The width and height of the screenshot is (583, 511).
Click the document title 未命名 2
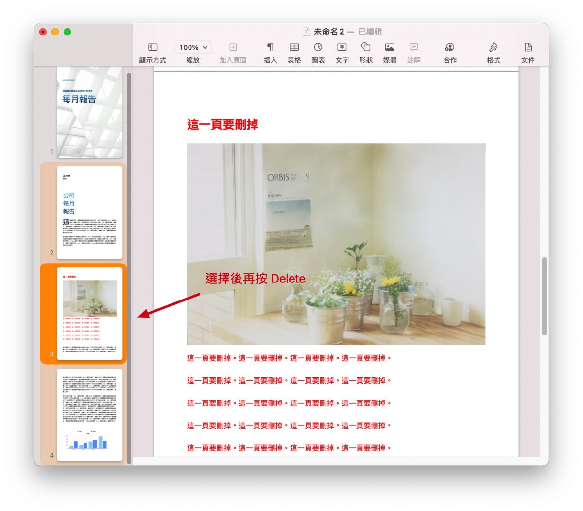329,32
